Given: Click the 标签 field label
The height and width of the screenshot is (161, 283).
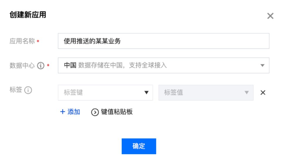Looking at the screenshot, I should [16, 90].
